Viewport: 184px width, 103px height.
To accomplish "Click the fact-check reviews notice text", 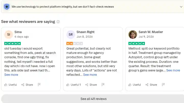I will point(63,7).
